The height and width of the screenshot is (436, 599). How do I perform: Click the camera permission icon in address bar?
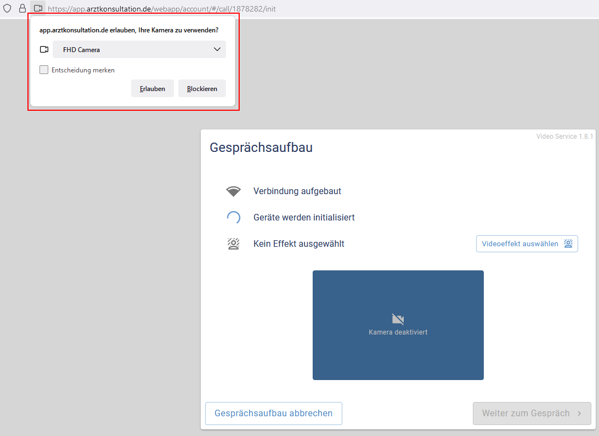(x=38, y=9)
